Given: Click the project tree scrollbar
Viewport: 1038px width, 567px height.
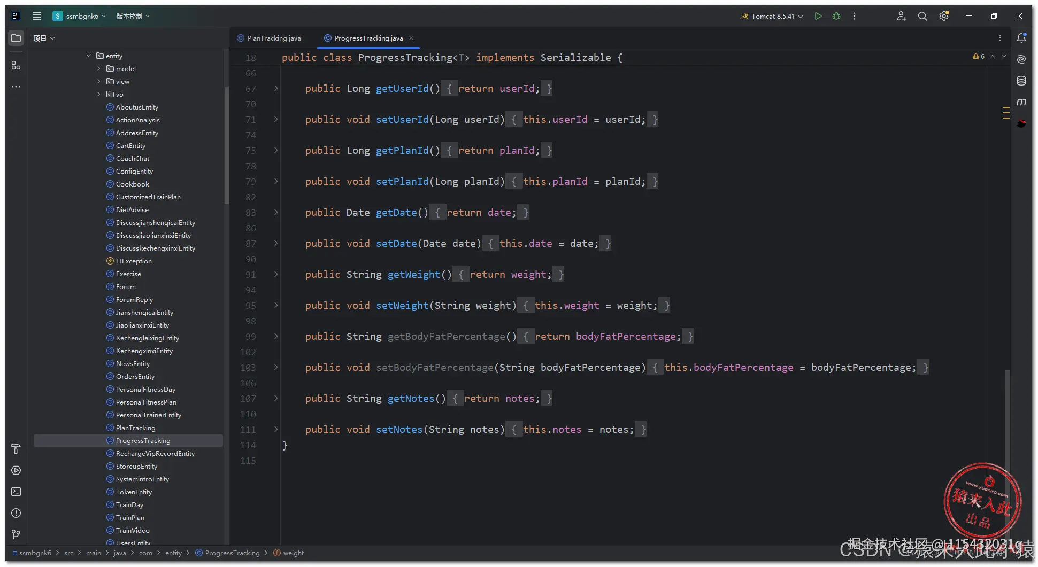Looking at the screenshot, I should pyautogui.click(x=227, y=144).
